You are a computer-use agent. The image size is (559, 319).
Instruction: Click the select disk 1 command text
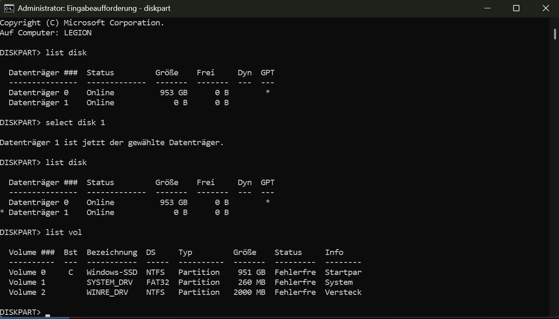click(75, 122)
